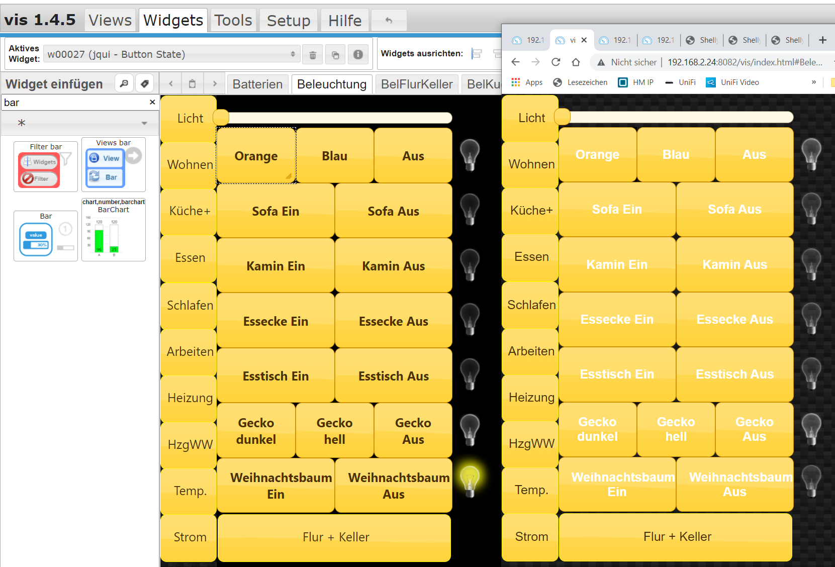
Task: Click the Licht slider handle in the editor
Action: [221, 118]
